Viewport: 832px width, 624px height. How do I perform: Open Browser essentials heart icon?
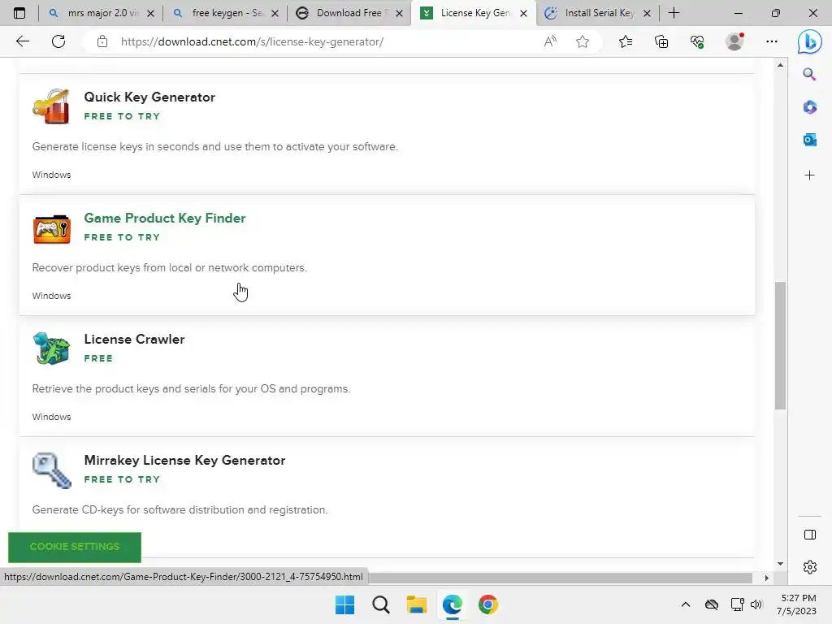697,41
